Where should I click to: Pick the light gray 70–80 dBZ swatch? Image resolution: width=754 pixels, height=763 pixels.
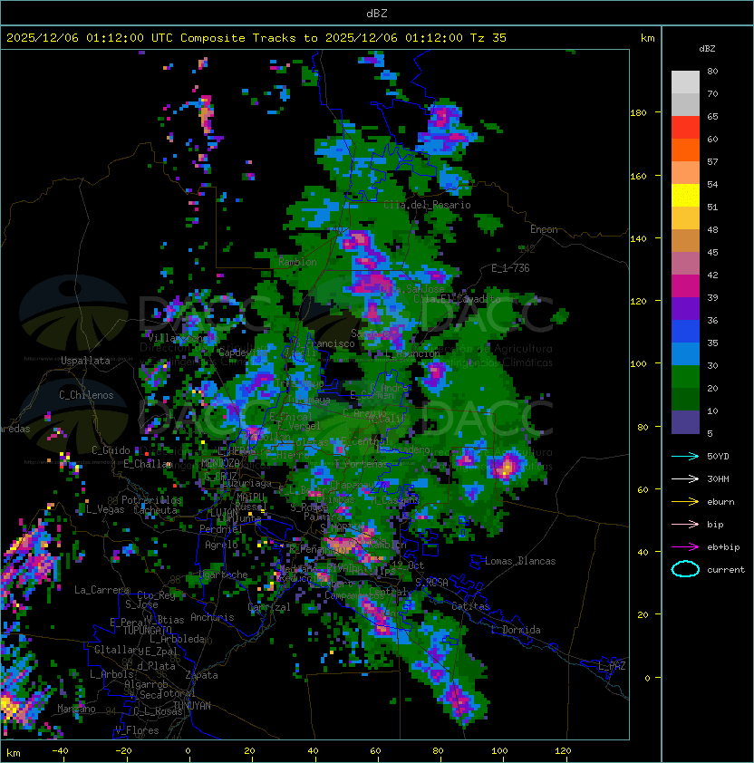685,82
